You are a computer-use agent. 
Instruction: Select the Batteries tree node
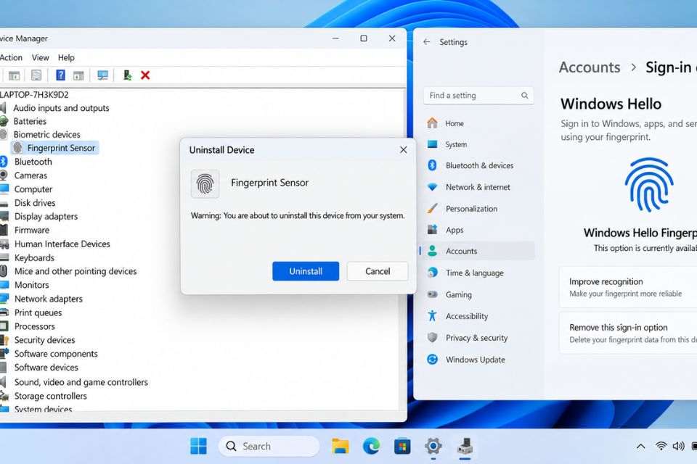coord(30,121)
